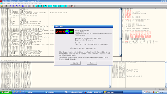This screenshot has height=94, width=167.
Task: Click the Windows start button
Action: click(6, 92)
